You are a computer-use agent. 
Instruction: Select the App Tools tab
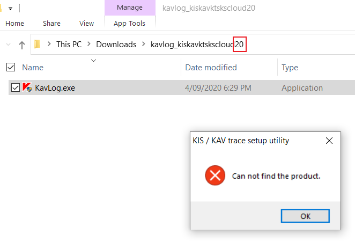[129, 24]
